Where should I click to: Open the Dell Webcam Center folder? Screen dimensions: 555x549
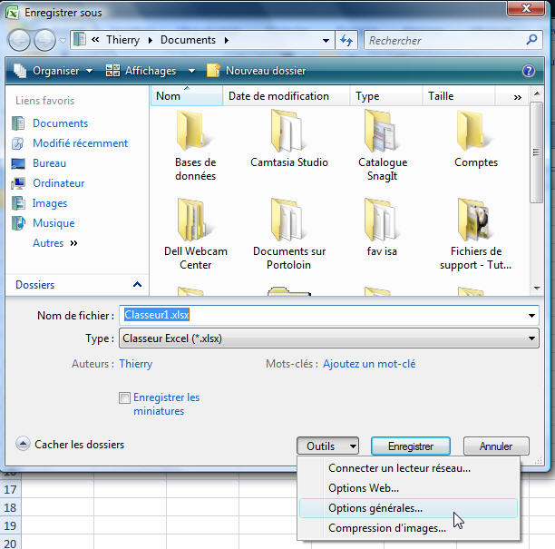point(195,234)
